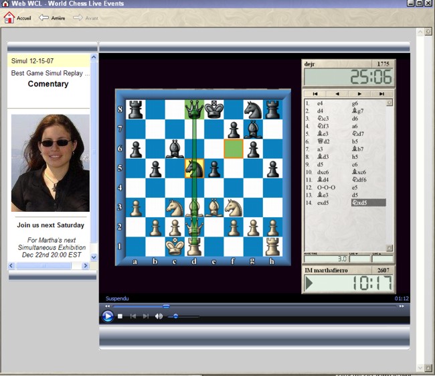Skip to next track in player
Image resolution: width=435 pixels, height=376 pixels.
[145, 316]
